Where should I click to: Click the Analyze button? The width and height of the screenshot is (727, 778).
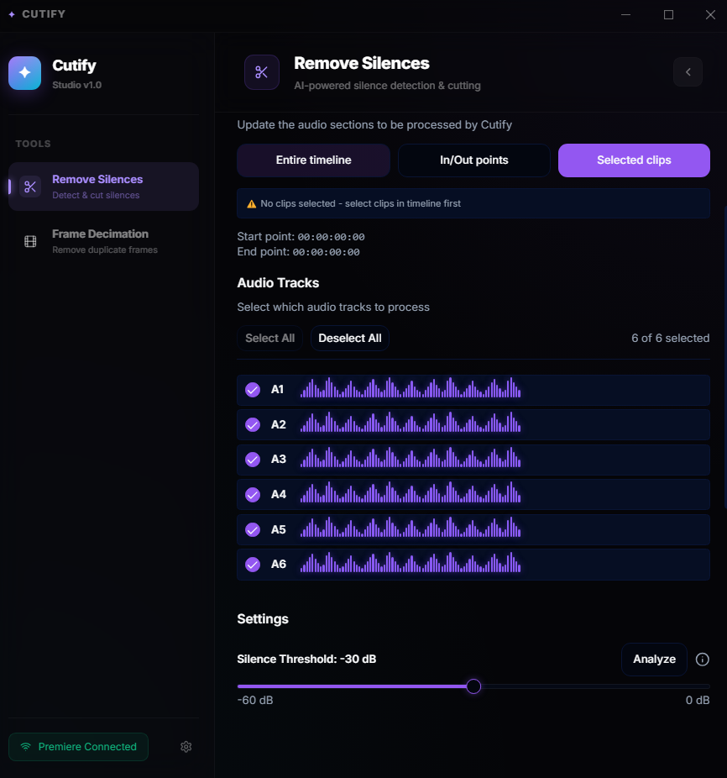pyautogui.click(x=654, y=660)
